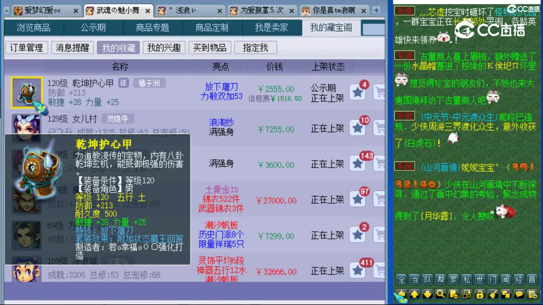Open the tab list dropdown arrow
Viewport: 543px width, 305px height.
(x=6, y=11)
